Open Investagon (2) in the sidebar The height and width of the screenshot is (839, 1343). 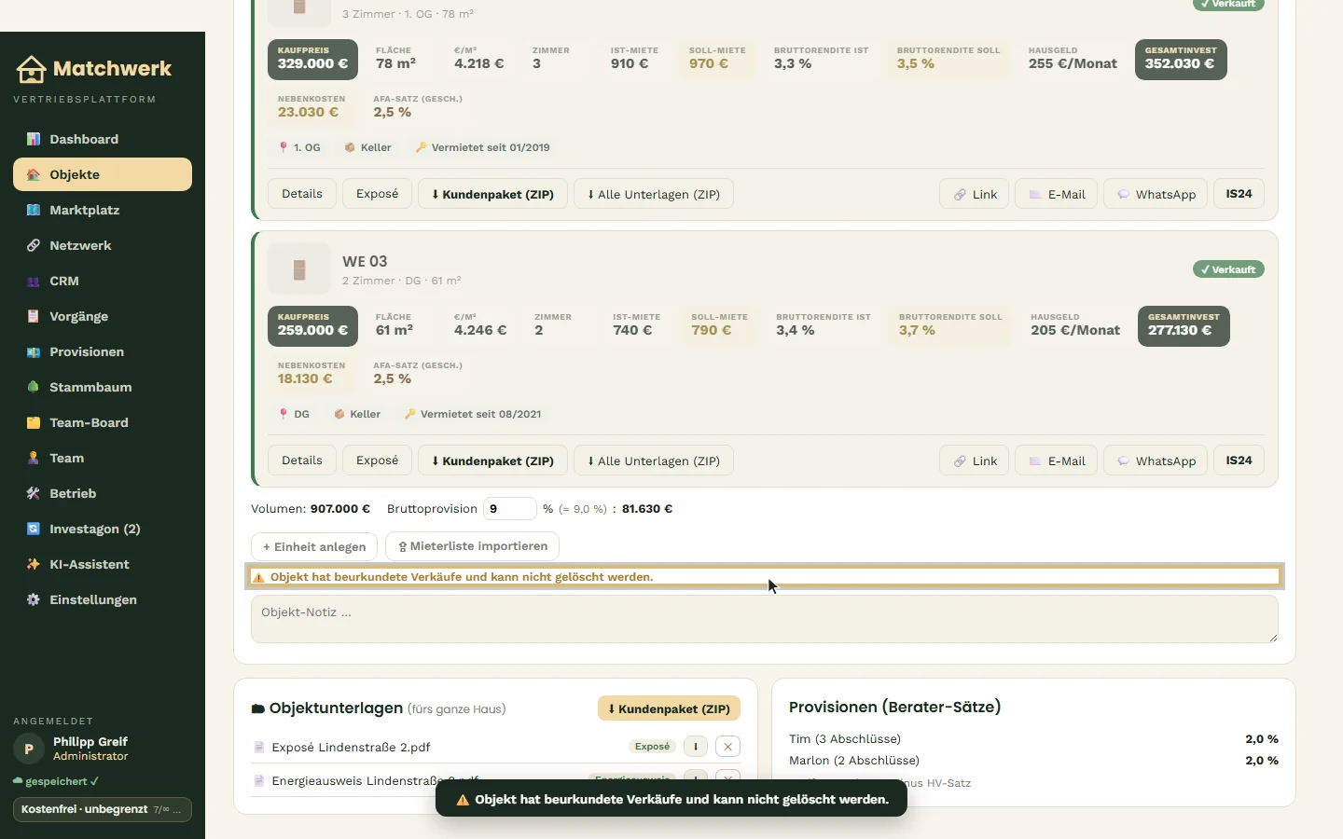pyautogui.click(x=103, y=529)
